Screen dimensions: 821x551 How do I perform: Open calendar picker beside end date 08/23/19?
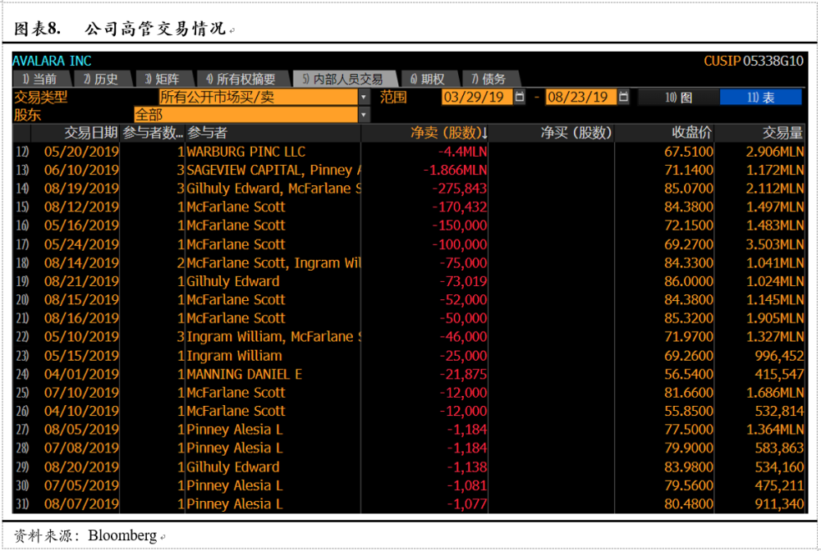(623, 97)
